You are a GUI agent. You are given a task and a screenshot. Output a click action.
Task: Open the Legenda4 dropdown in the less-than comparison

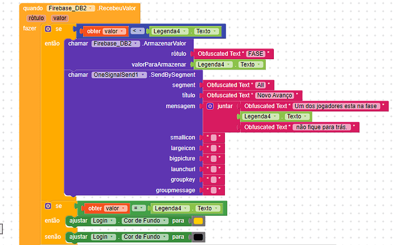coord(170,32)
